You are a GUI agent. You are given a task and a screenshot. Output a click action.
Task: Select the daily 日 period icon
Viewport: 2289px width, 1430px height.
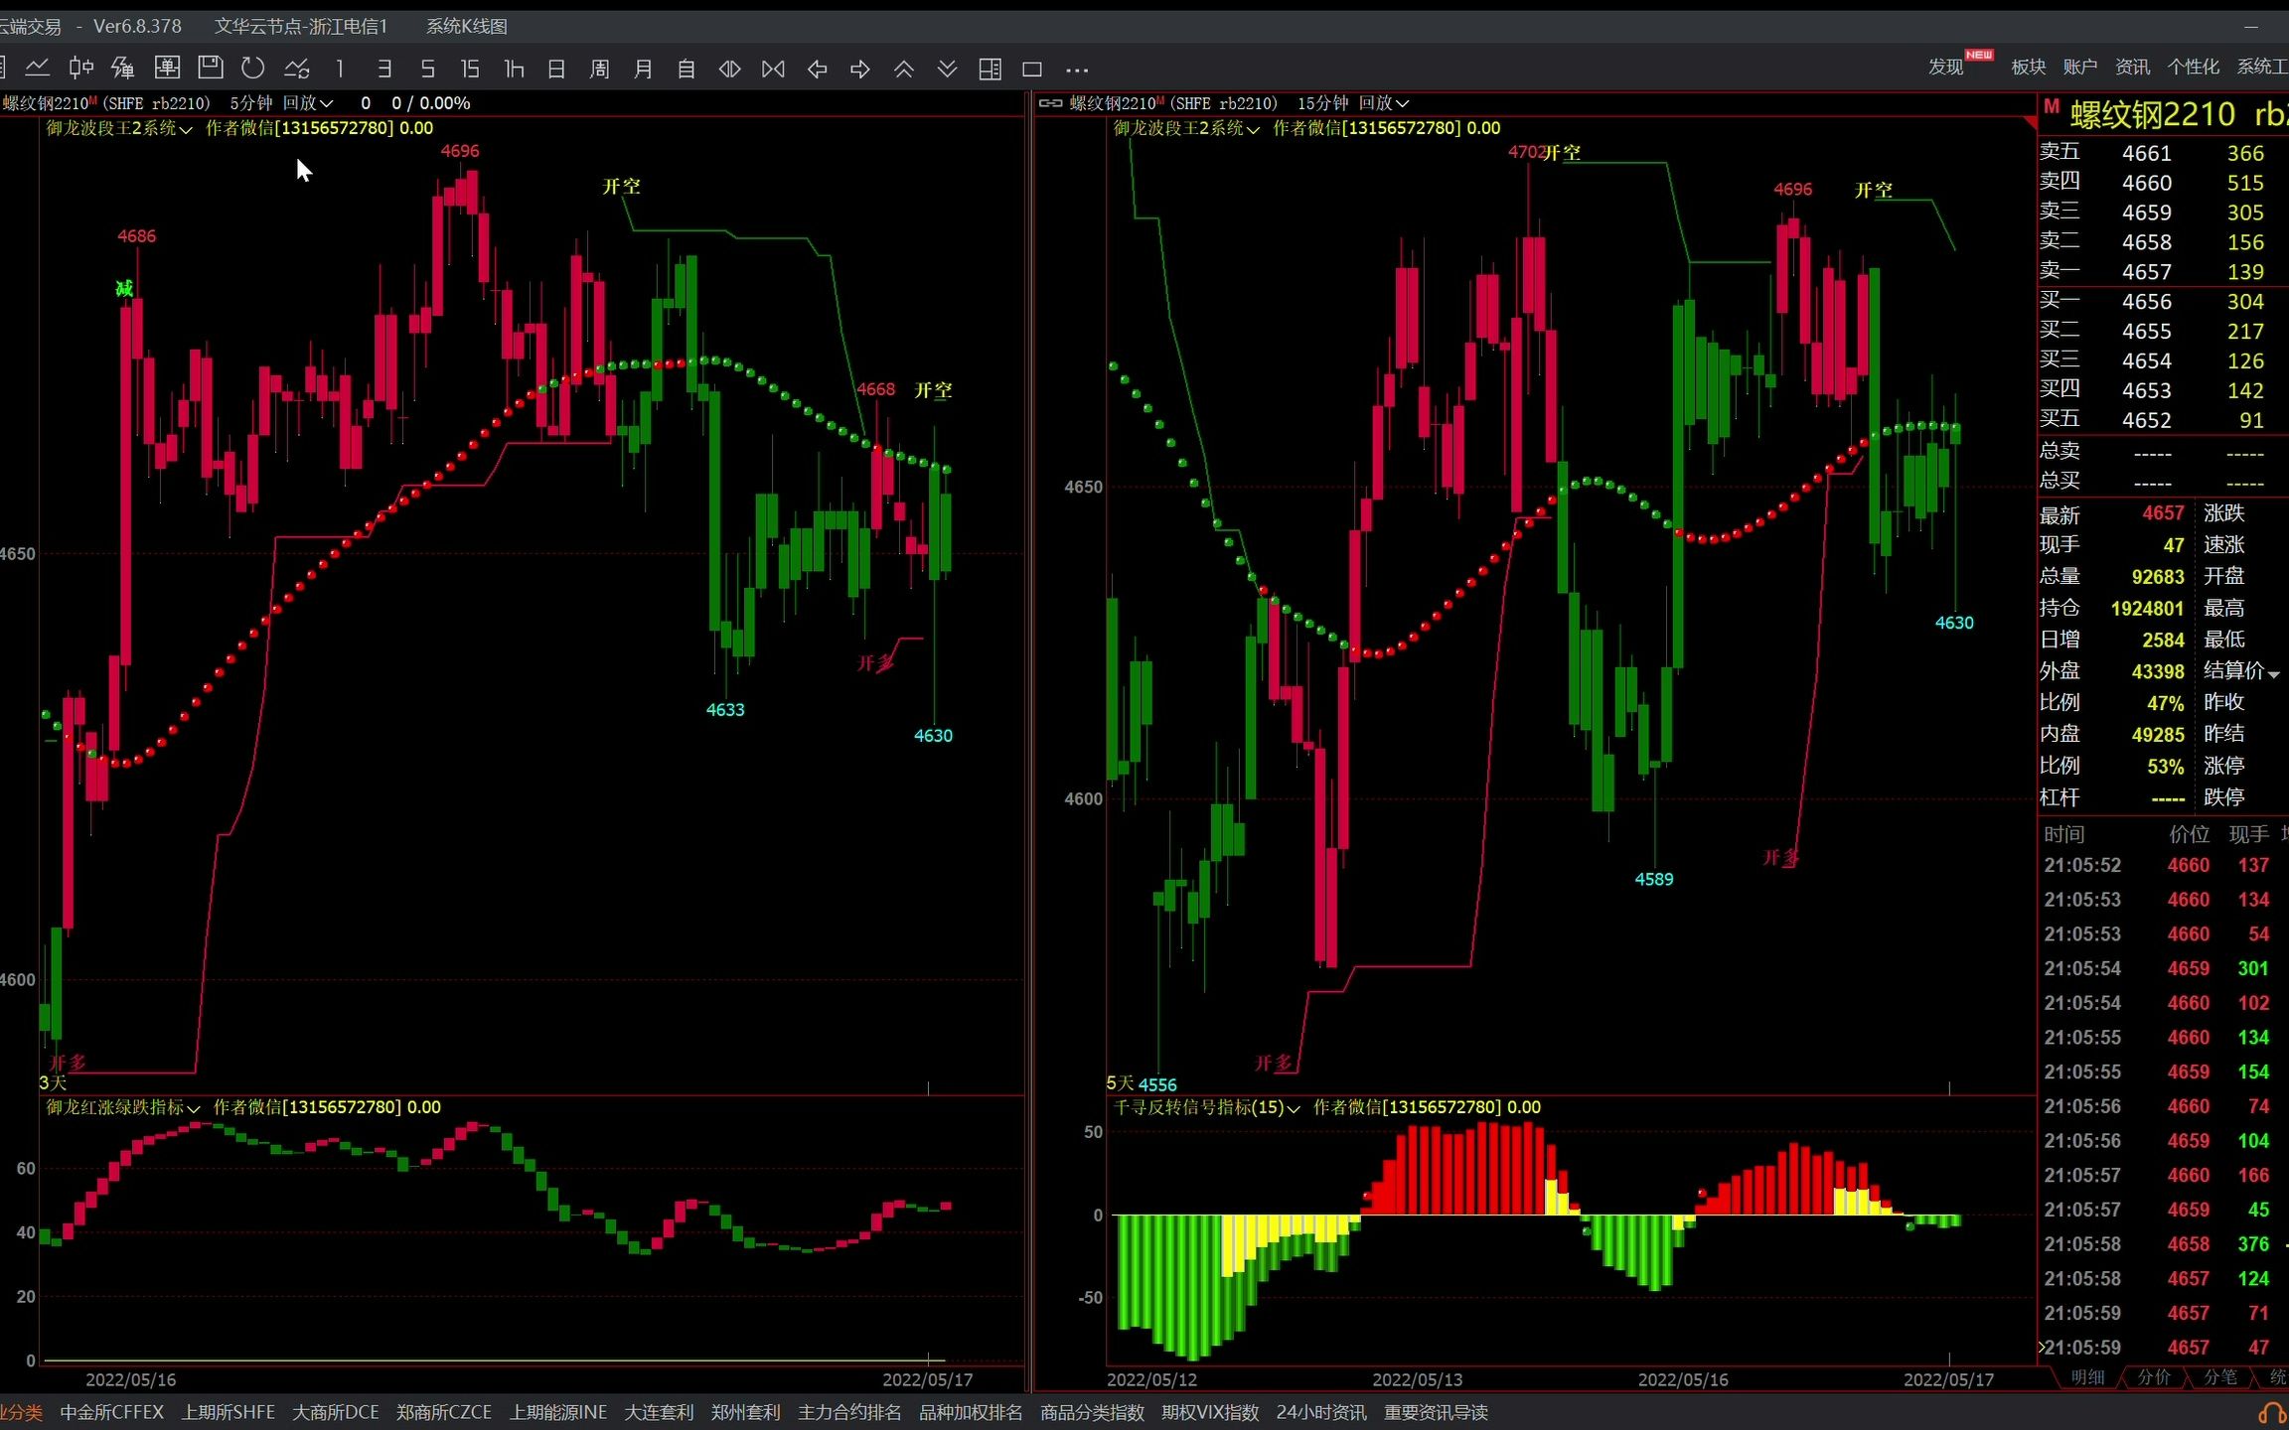(x=556, y=69)
